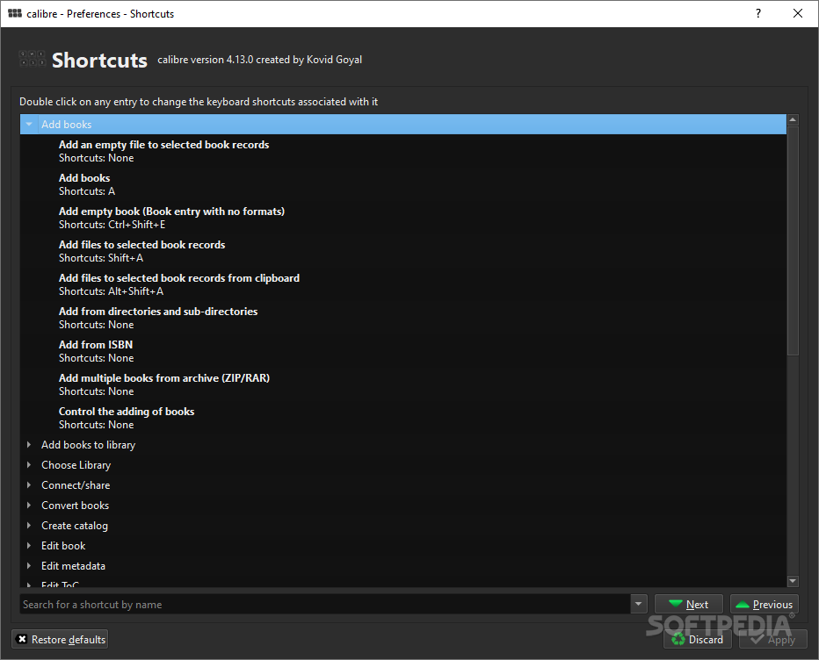Expand the Choose Library group
819x660 pixels.
(29, 465)
